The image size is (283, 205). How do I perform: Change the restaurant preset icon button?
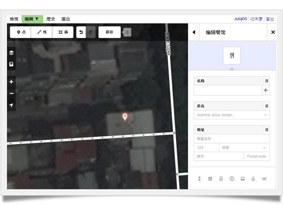232,55
